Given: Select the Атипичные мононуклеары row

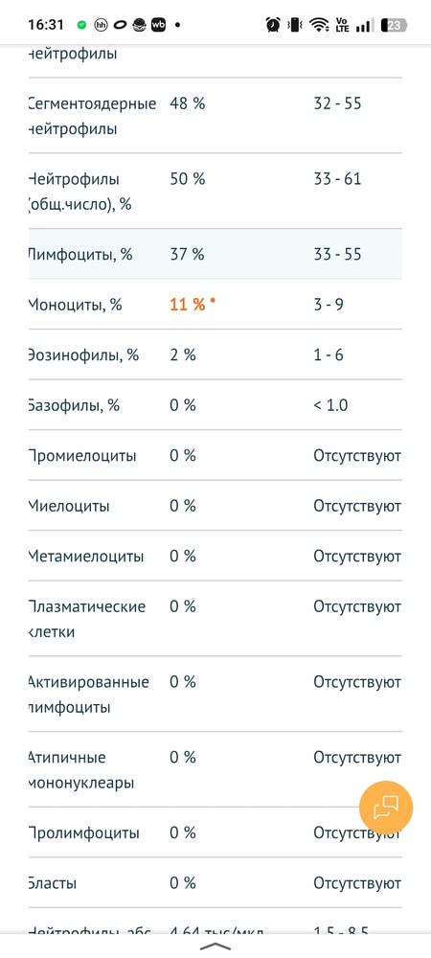Looking at the screenshot, I should (215, 770).
